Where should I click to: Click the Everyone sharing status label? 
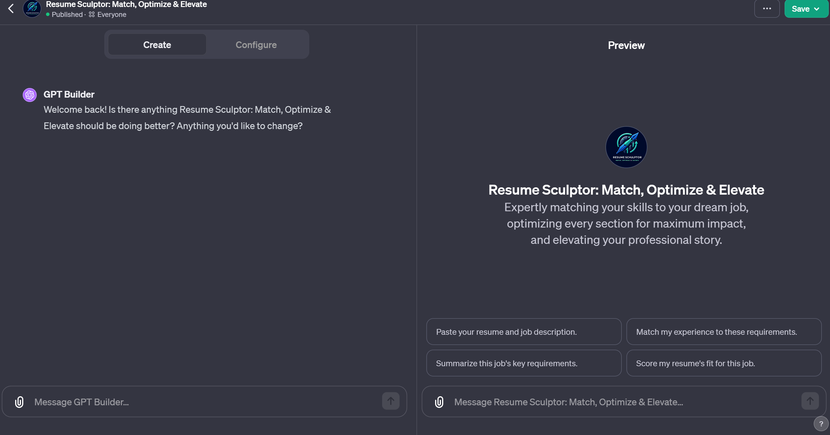tap(112, 15)
